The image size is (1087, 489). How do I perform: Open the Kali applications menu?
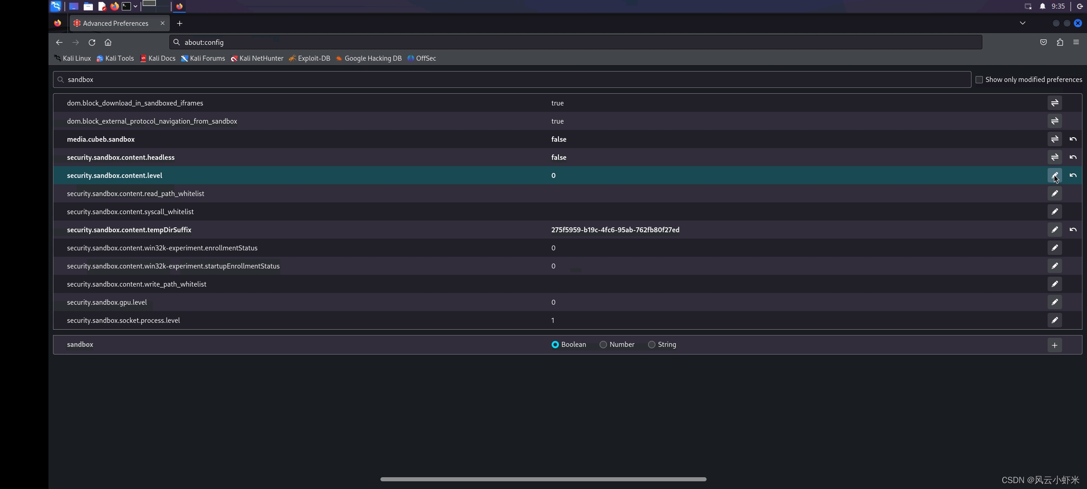coord(56,6)
